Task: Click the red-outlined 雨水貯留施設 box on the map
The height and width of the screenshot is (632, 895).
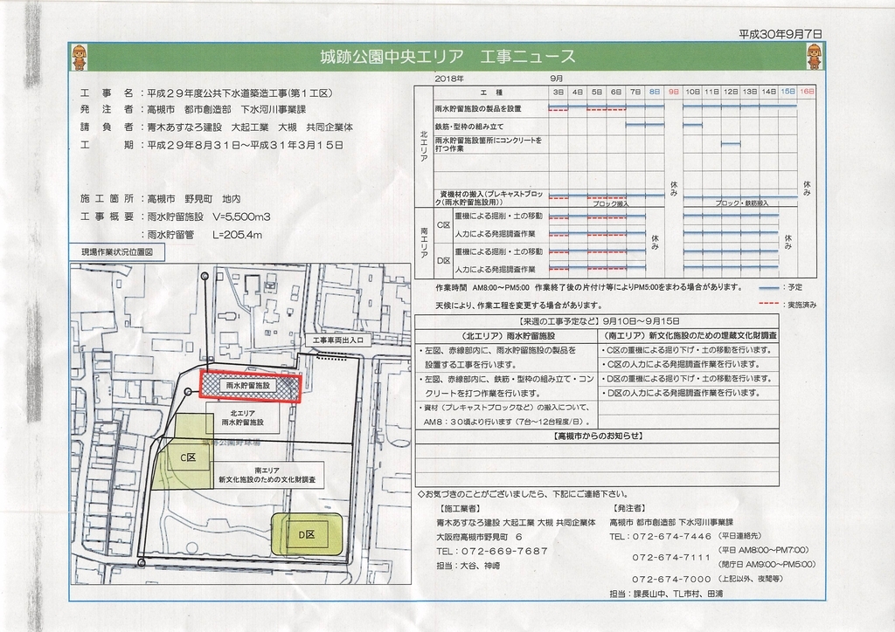Action: click(x=250, y=385)
